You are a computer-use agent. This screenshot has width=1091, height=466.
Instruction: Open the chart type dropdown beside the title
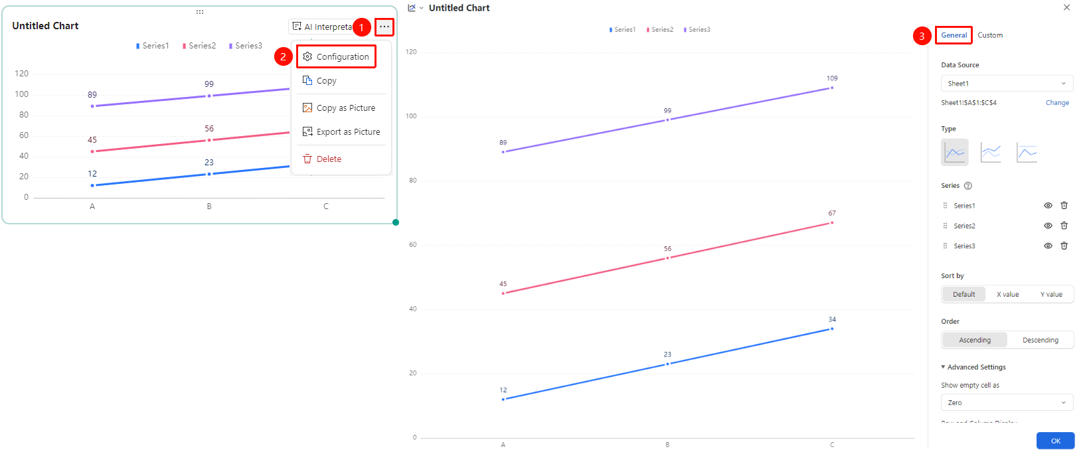point(416,8)
